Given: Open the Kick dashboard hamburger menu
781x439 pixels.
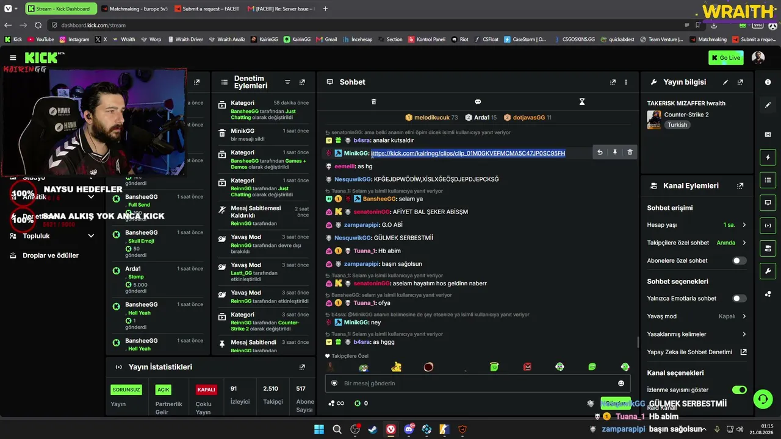Looking at the screenshot, I should [13, 58].
